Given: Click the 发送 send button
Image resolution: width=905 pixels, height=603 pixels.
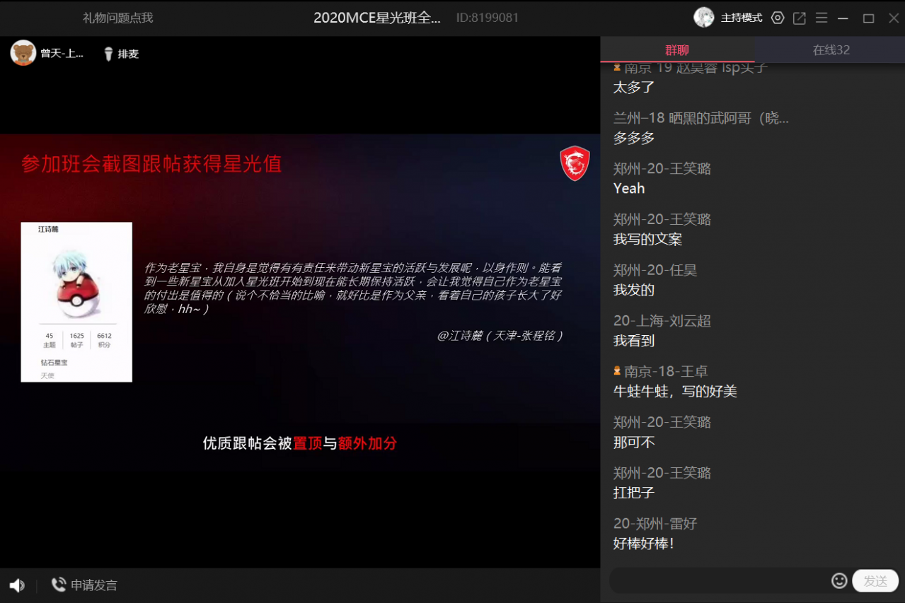Looking at the screenshot, I should click(x=875, y=581).
